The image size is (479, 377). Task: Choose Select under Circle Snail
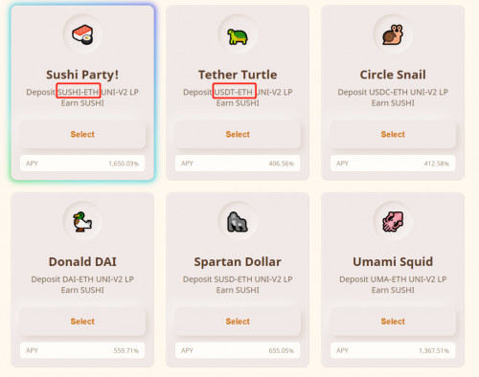[393, 134]
